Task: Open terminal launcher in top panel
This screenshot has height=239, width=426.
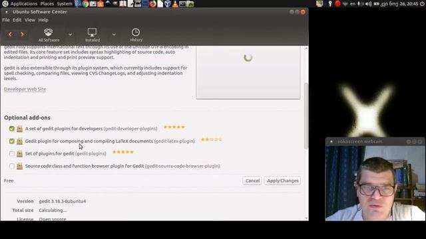Action: (x=182, y=4)
